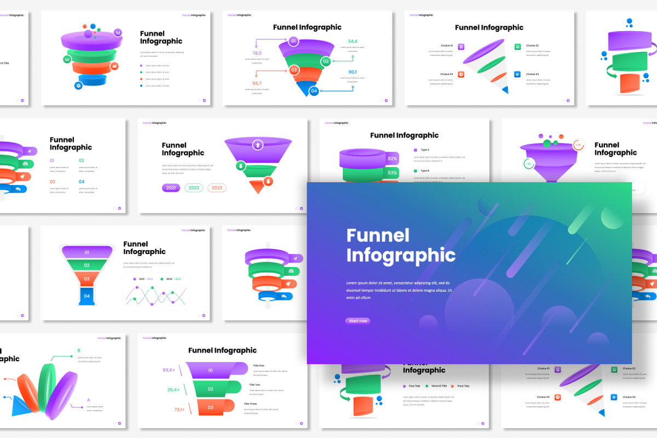Select the 01 circle badge near the 78,0 value
The width and height of the screenshot is (657, 438).
[x=293, y=41]
